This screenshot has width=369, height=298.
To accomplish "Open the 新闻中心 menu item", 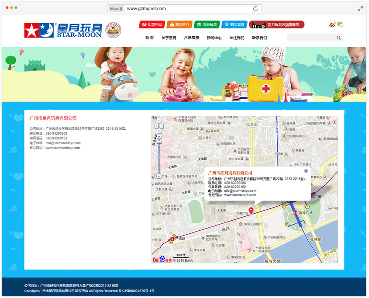I will click(x=214, y=38).
